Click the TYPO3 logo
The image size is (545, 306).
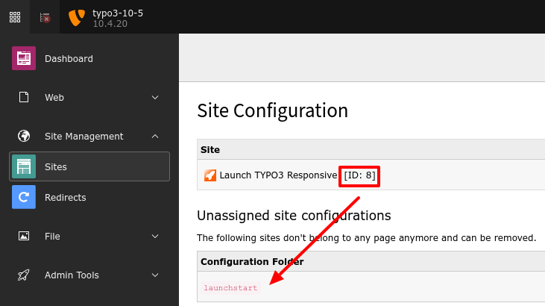[x=77, y=17]
